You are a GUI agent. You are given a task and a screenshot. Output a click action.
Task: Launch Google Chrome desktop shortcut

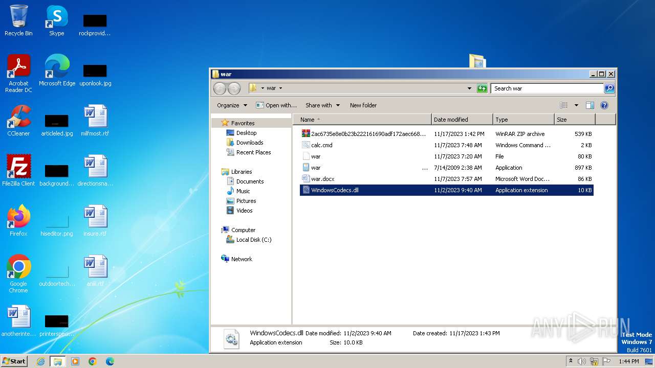18,274
